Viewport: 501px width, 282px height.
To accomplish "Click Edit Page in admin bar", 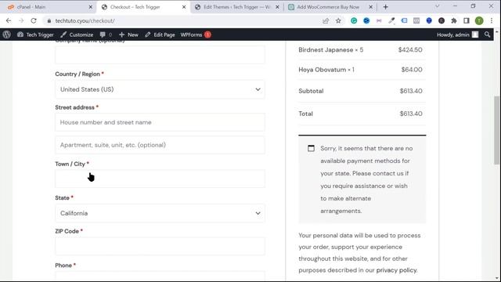I will click(160, 34).
